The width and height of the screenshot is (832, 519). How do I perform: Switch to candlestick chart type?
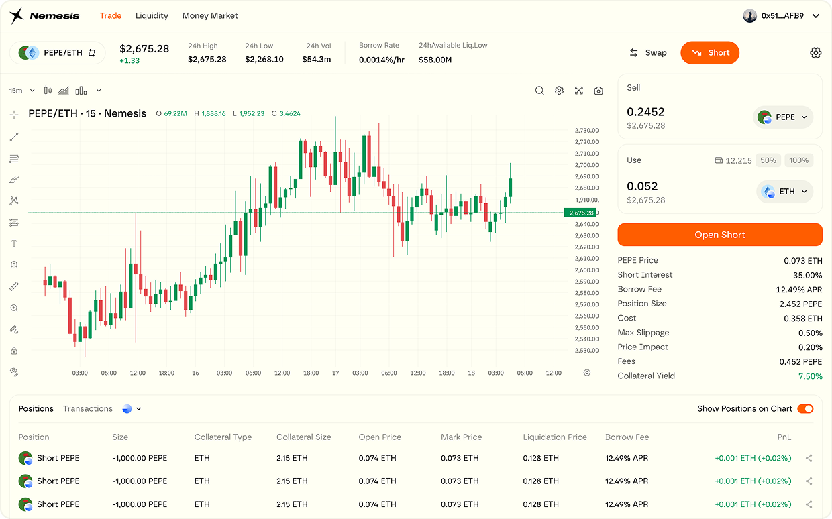coord(47,90)
